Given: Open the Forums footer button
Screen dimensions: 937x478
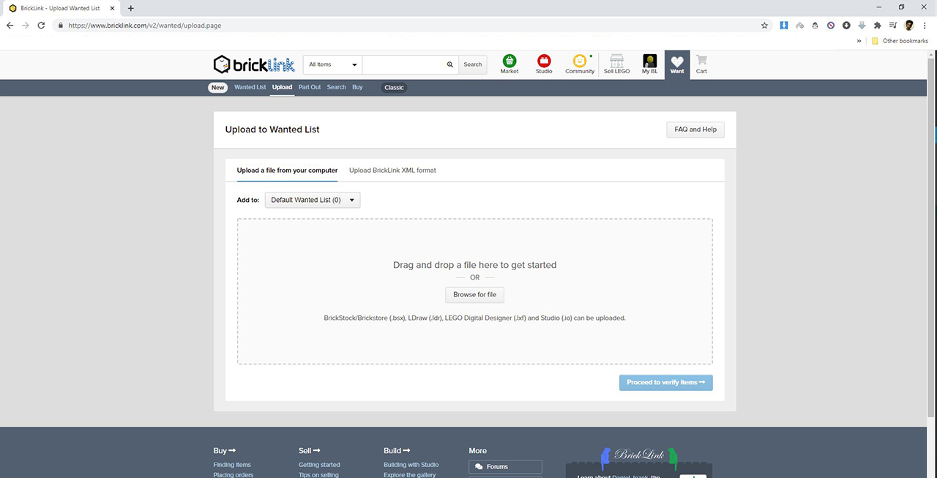Looking at the screenshot, I should [x=505, y=466].
